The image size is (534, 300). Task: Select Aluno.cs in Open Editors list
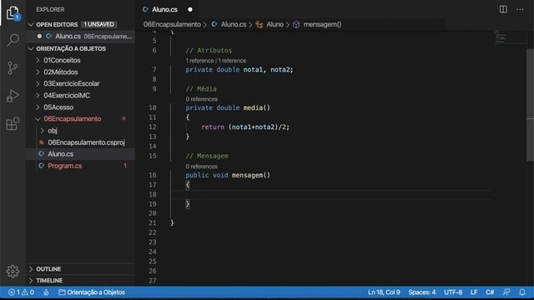coord(80,36)
